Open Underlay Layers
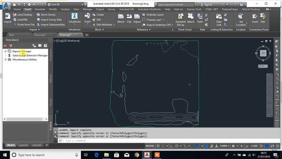This screenshot has width=282, height=159. click(x=153, y=15)
